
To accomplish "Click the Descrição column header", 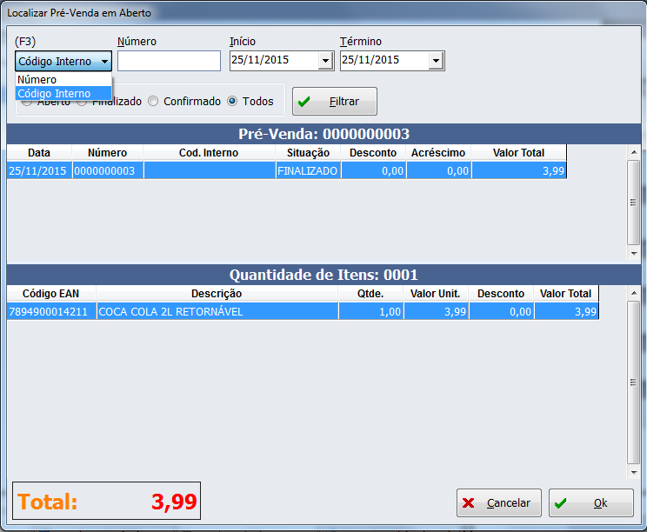I will pyautogui.click(x=217, y=294).
